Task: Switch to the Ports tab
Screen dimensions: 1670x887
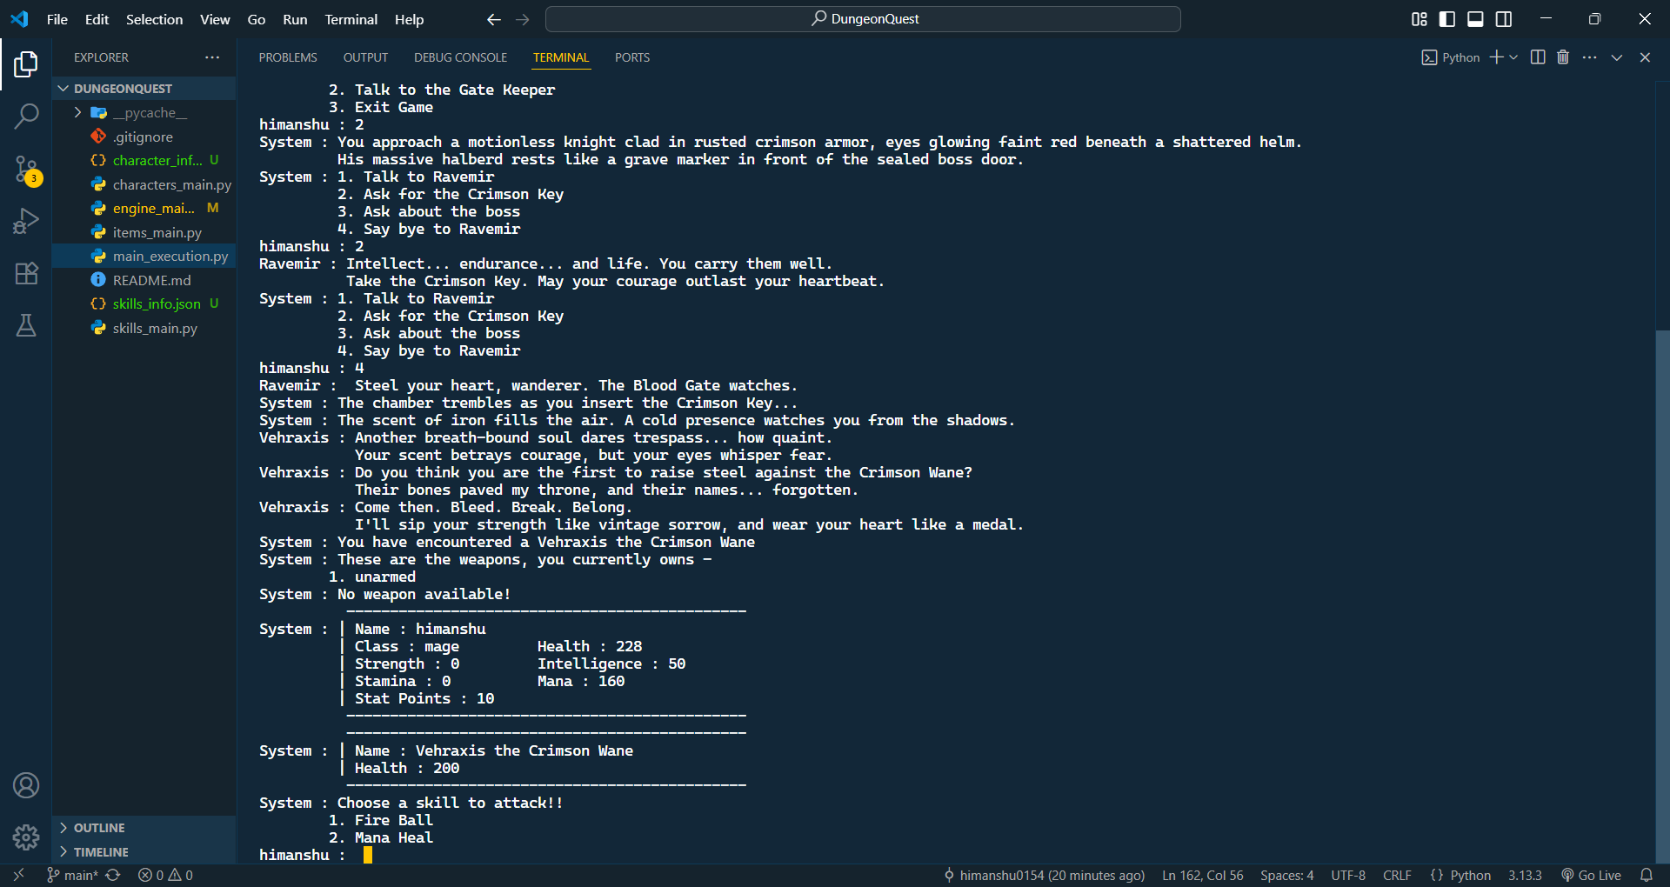Action: tap(632, 57)
